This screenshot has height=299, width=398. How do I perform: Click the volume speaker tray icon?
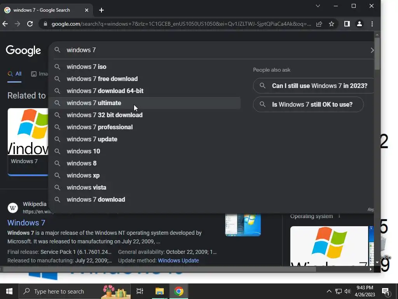click(x=347, y=291)
